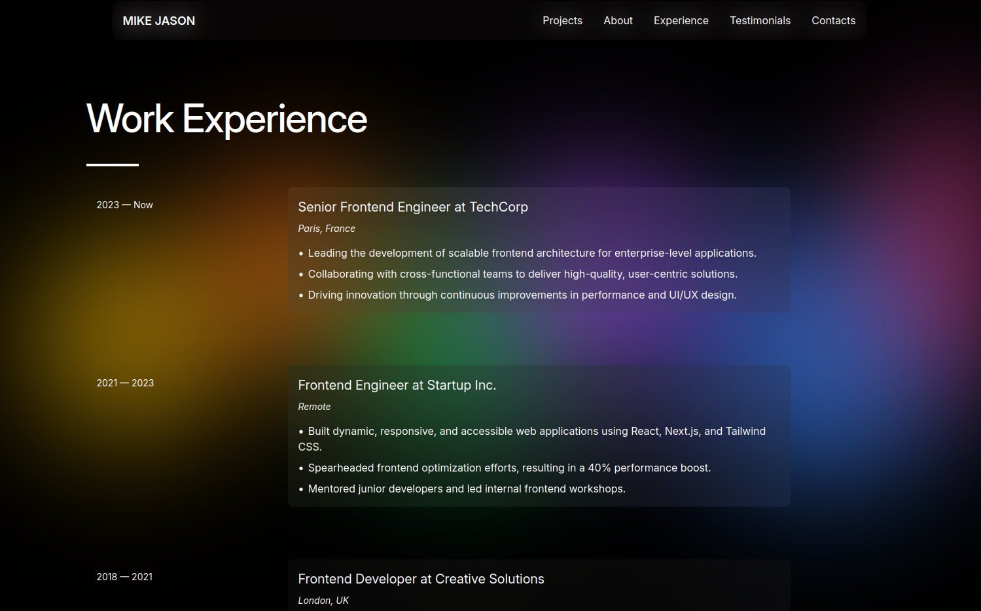The width and height of the screenshot is (981, 611).
Task: Click the 2023 — Now date label
Action: 124,205
